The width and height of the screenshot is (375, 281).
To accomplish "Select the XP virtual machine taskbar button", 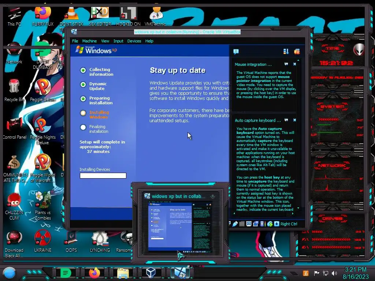I will click(180, 273).
